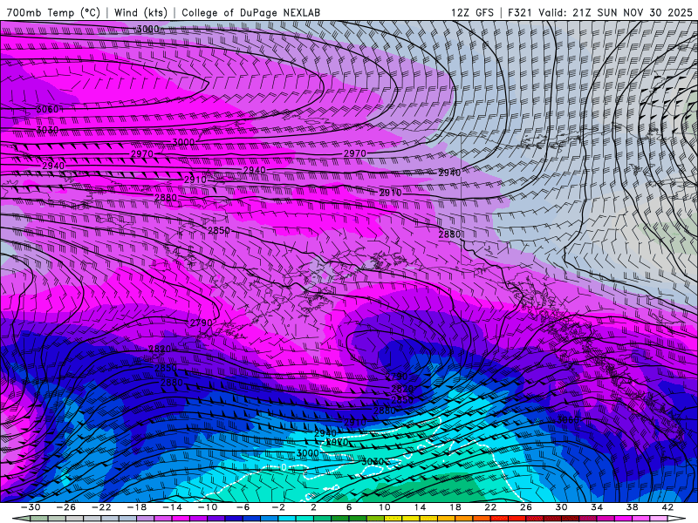
Task: Click the red segment of the temperature colorbar
Action: [x=517, y=519]
